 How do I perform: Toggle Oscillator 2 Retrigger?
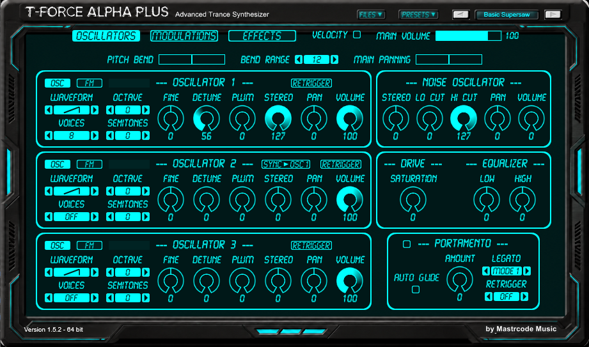point(341,164)
